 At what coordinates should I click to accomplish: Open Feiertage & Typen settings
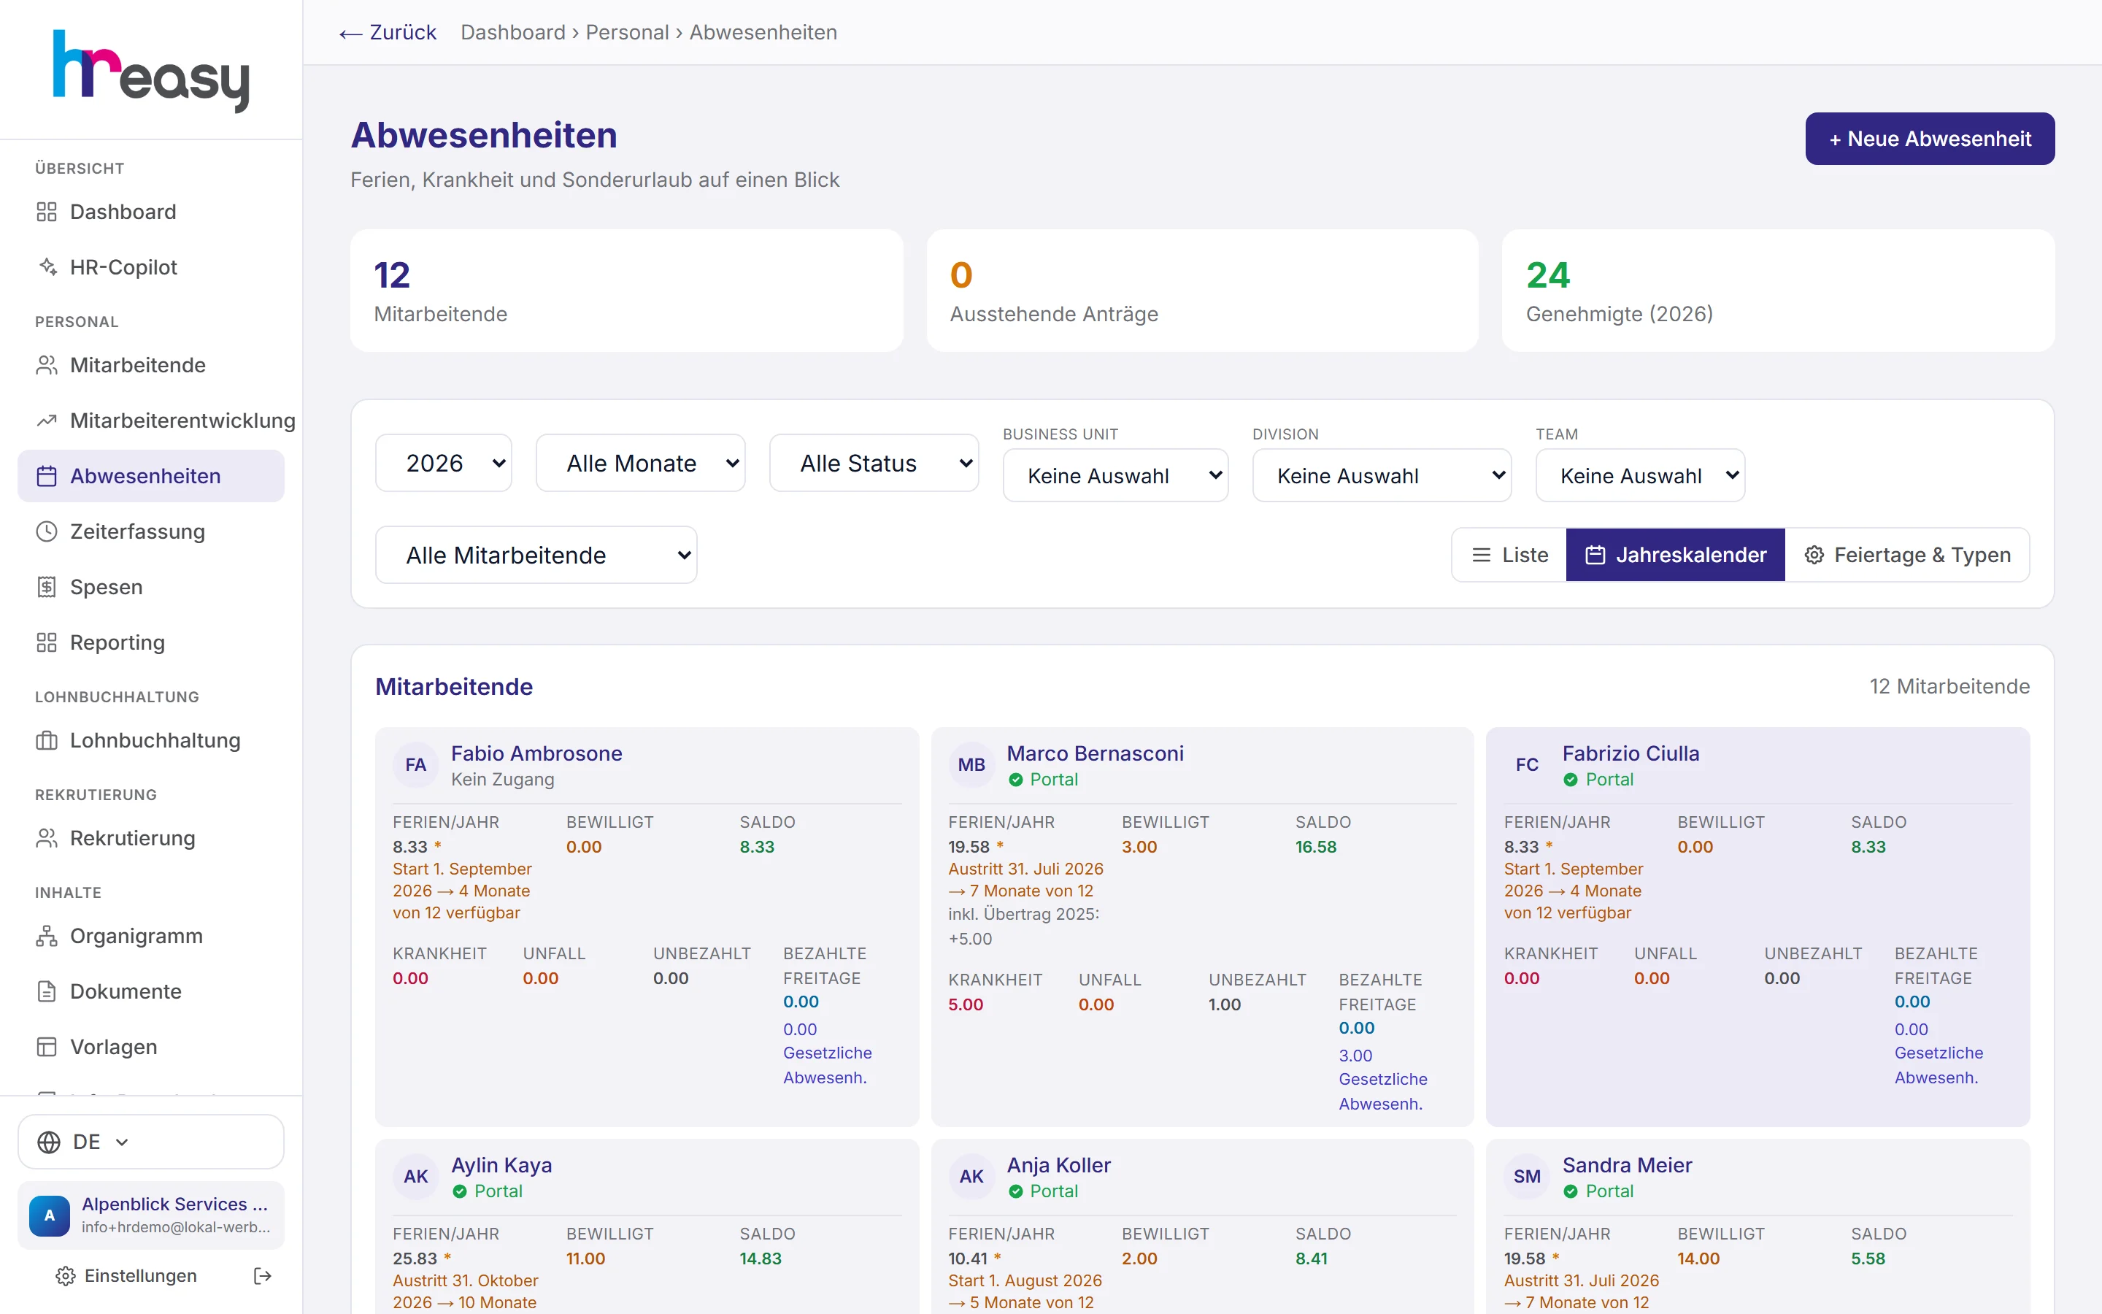(x=1907, y=555)
